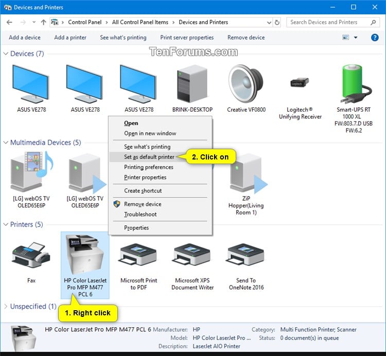Image resolution: width=386 pixels, height=356 pixels.
Task: Choose Printer properties
Action: pos(160,177)
